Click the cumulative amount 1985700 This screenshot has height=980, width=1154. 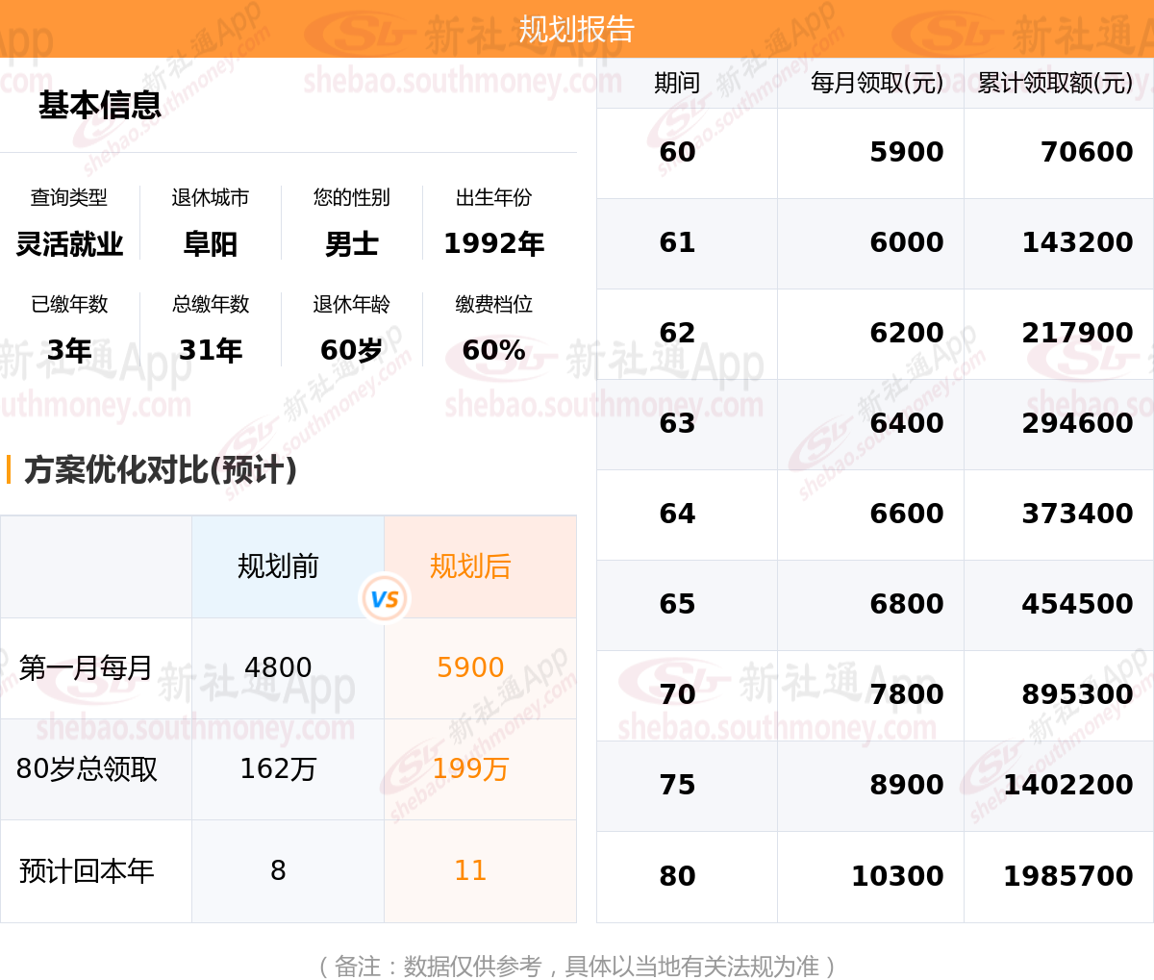[x=1067, y=876]
